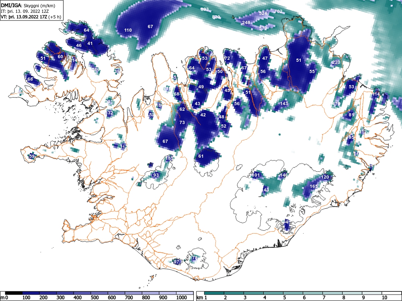Select the lightest swatch between km 9 and 10

pos(372,293)
